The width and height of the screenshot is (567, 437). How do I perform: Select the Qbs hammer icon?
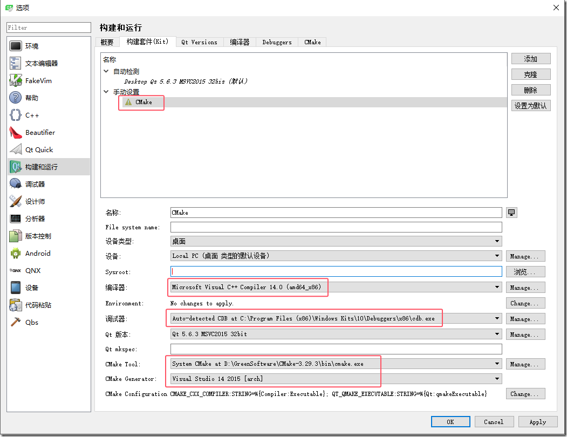pyautogui.click(x=15, y=322)
